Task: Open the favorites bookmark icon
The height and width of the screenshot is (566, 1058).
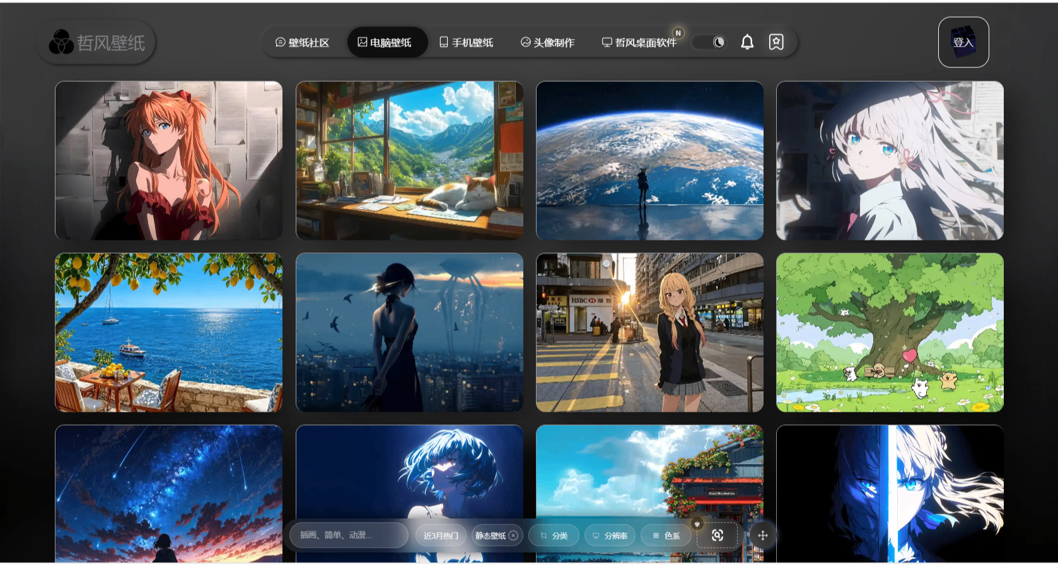Action: (x=776, y=42)
